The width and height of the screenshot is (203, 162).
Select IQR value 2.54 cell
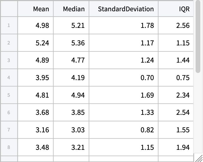point(176,113)
